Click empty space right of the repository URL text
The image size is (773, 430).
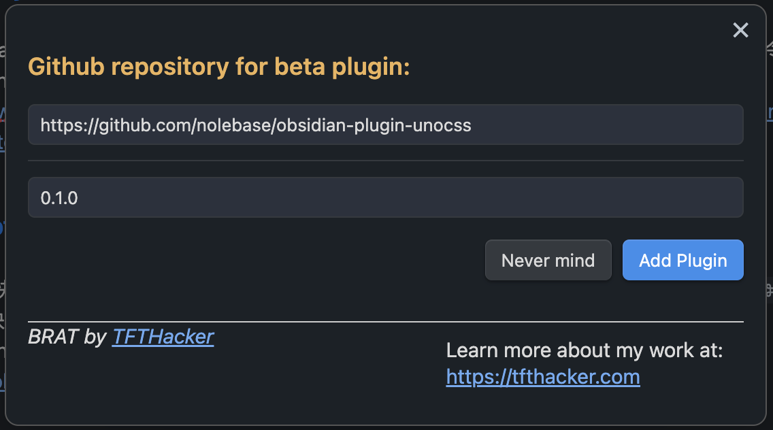coord(606,125)
